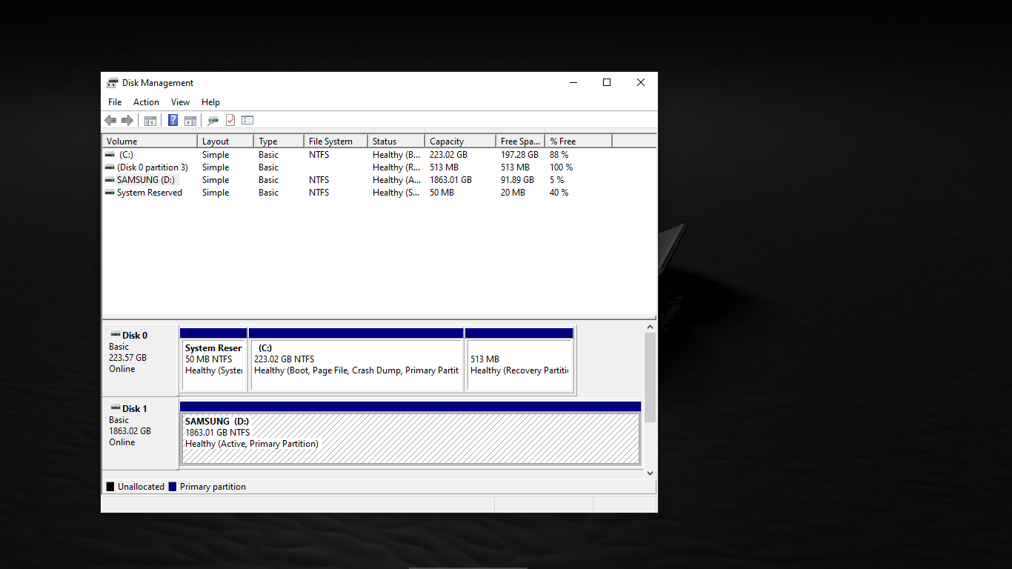This screenshot has width=1012, height=569.
Task: Click scroll down arrow in disk pane
Action: (650, 473)
